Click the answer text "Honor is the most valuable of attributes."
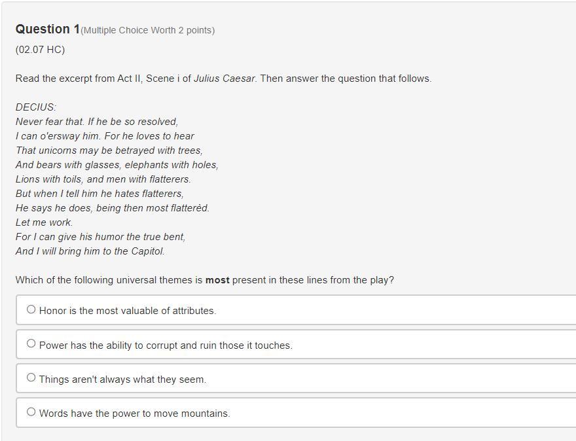This screenshot has height=441, width=576. click(x=128, y=311)
